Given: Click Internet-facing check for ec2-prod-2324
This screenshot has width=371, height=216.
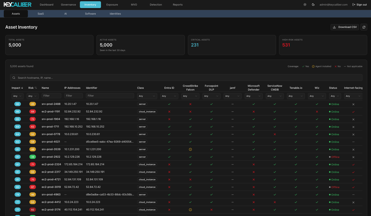Looking at the screenshot, I should click(353, 164).
